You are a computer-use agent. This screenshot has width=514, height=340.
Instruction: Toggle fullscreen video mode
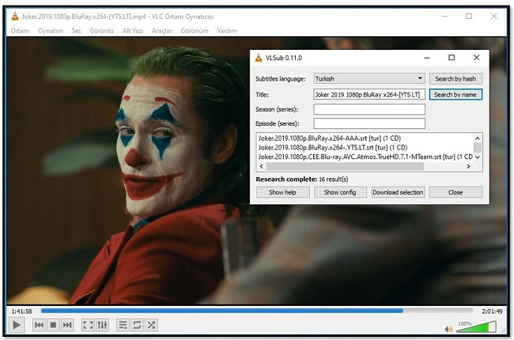pyautogui.click(x=88, y=325)
